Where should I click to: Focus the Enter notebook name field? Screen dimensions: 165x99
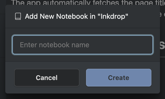click(82, 45)
